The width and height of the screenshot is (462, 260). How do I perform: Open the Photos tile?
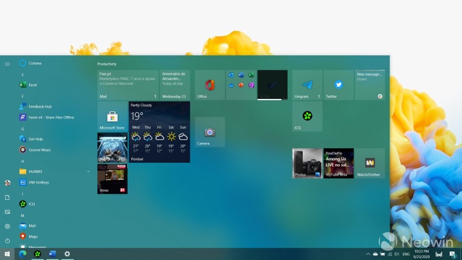click(x=308, y=163)
